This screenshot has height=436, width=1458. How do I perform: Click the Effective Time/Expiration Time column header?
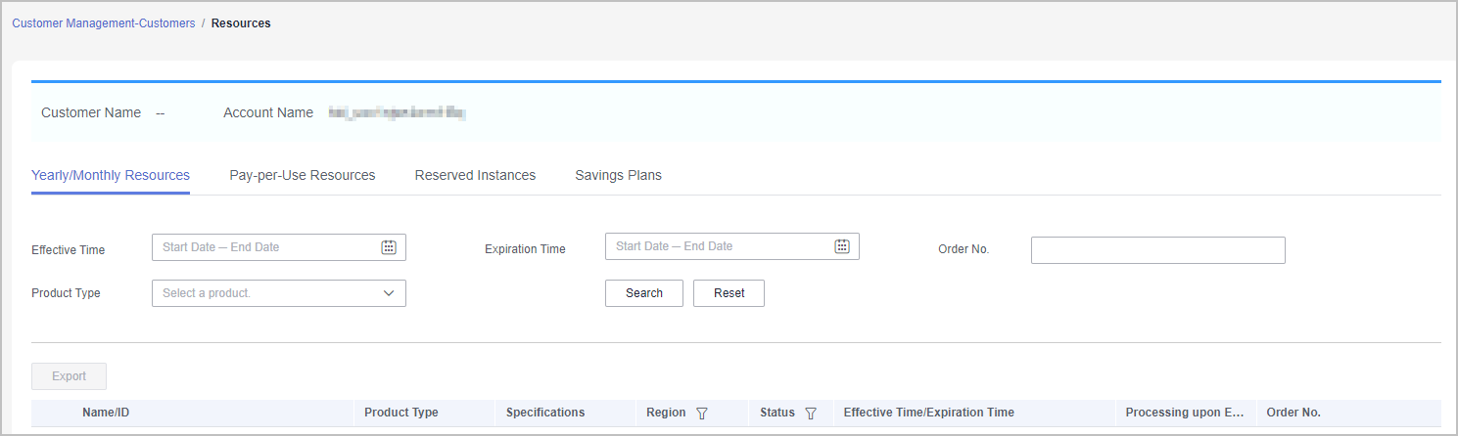928,413
